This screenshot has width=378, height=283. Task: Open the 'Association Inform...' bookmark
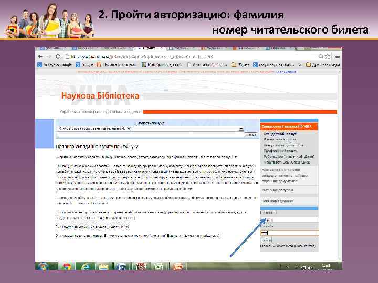click(207, 64)
